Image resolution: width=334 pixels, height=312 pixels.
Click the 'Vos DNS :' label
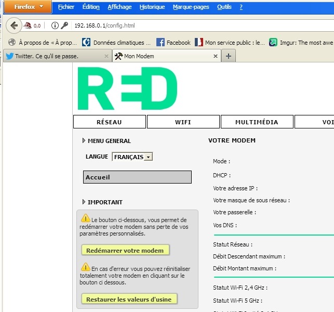click(x=225, y=225)
